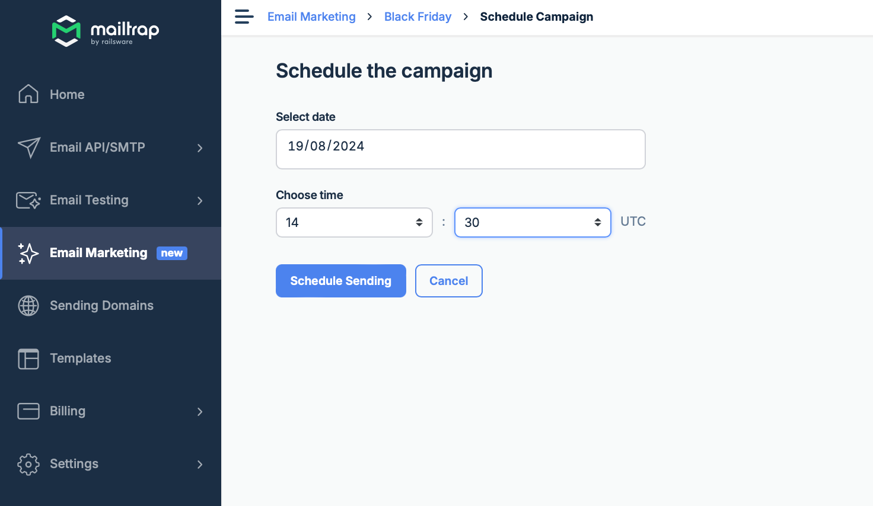Expand the Email Testing submenu chevron
The height and width of the screenshot is (506, 873).
(x=200, y=201)
